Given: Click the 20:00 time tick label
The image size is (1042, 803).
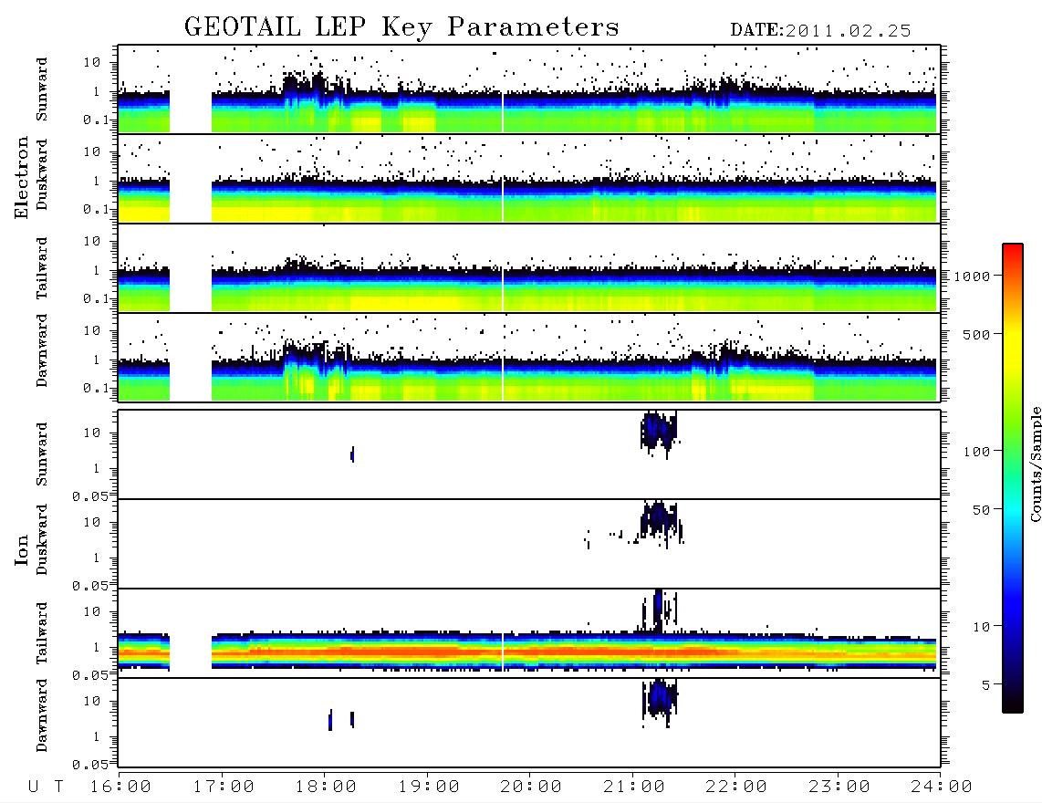Looking at the screenshot, I should click(x=531, y=787).
